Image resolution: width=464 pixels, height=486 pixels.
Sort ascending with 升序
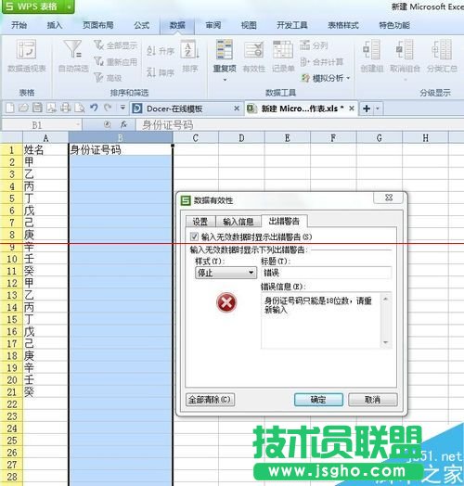pyautogui.click(x=161, y=50)
